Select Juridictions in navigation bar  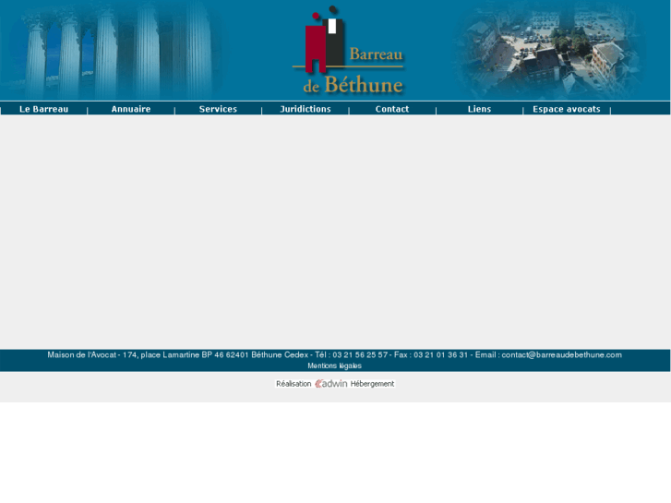point(306,109)
